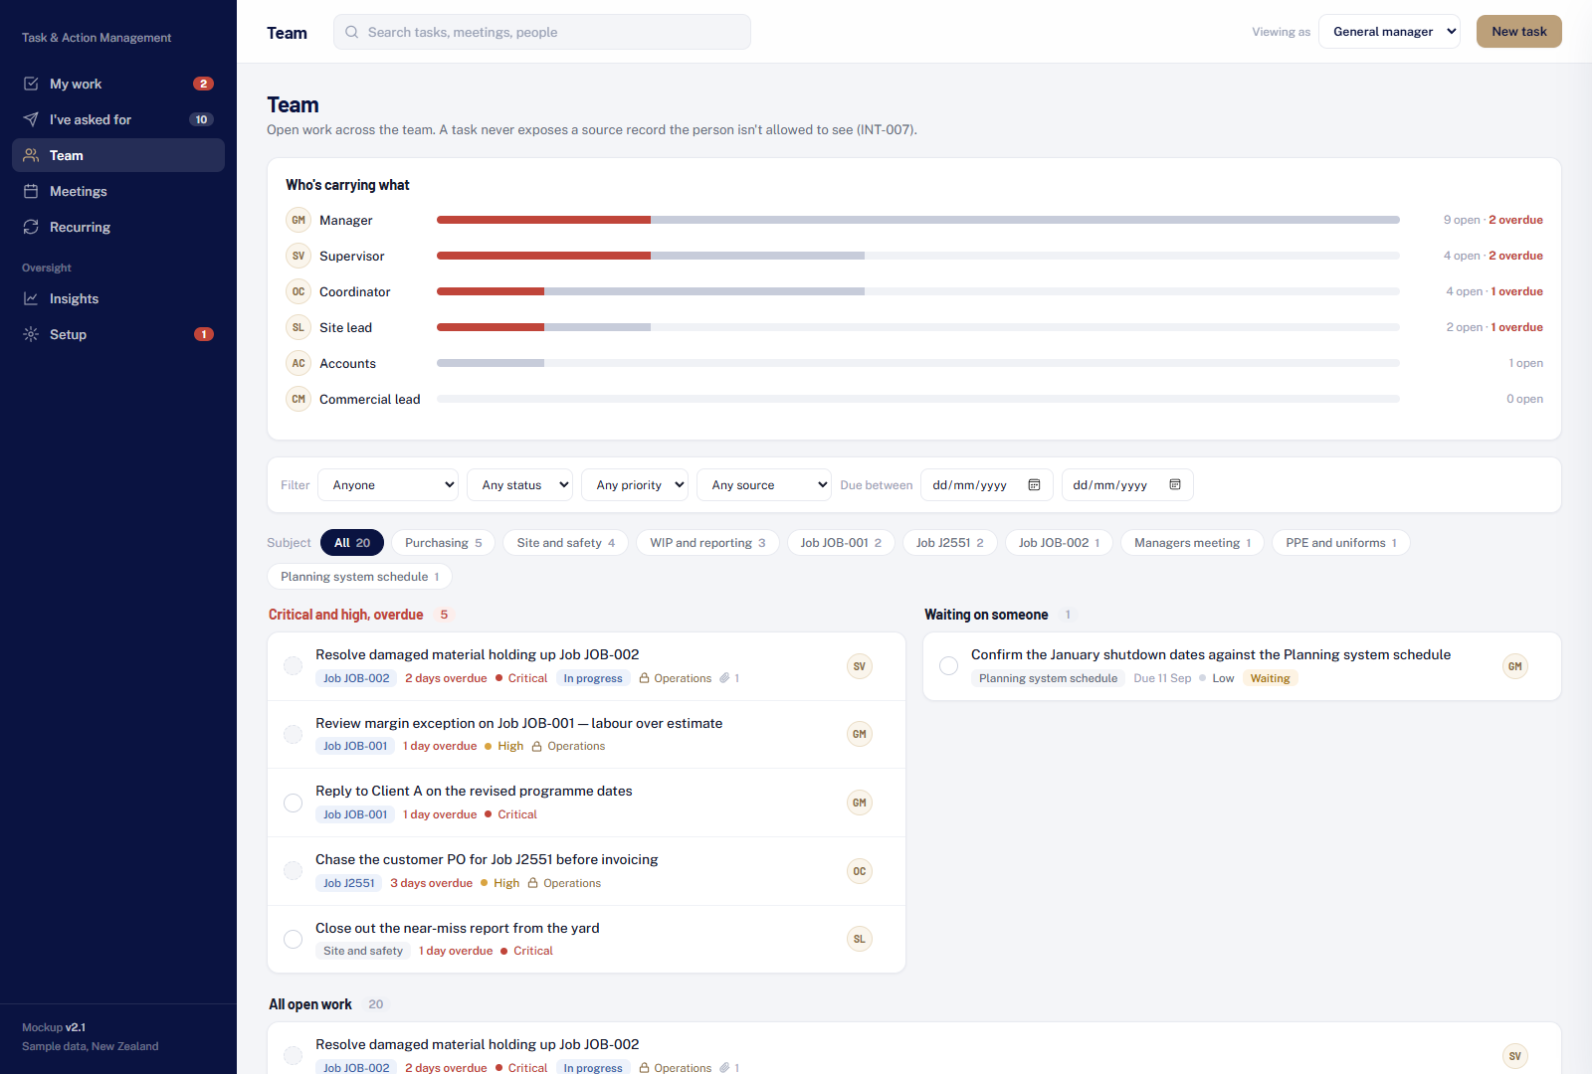Click the first Due between date field
1592x1074 pixels.
pos(986,485)
